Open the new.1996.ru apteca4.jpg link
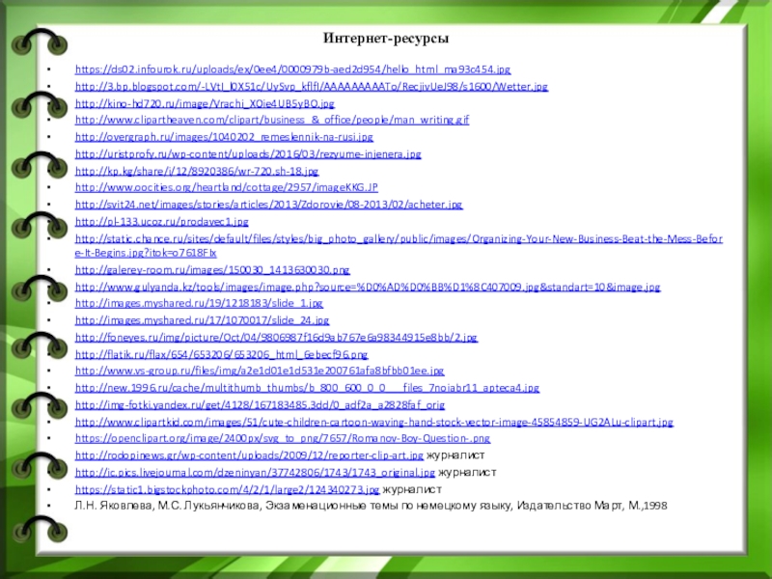772x579 pixels. [307, 388]
